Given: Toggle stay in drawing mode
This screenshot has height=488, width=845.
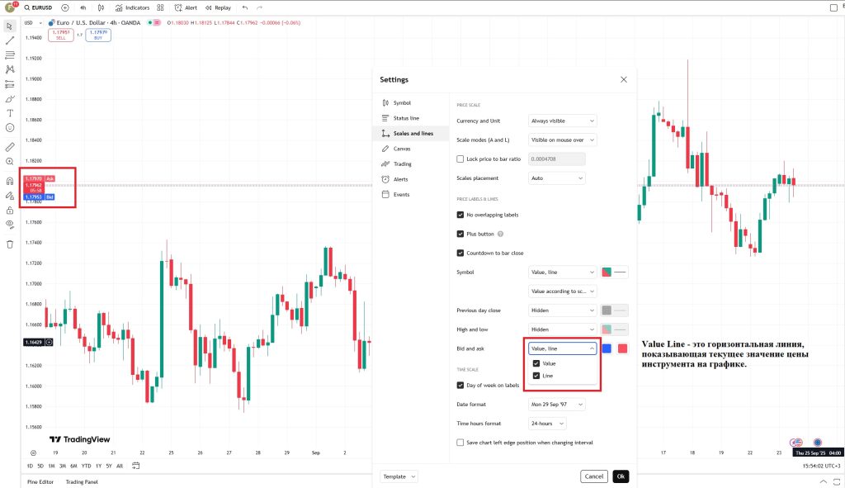Looking at the screenshot, I should click(10, 196).
